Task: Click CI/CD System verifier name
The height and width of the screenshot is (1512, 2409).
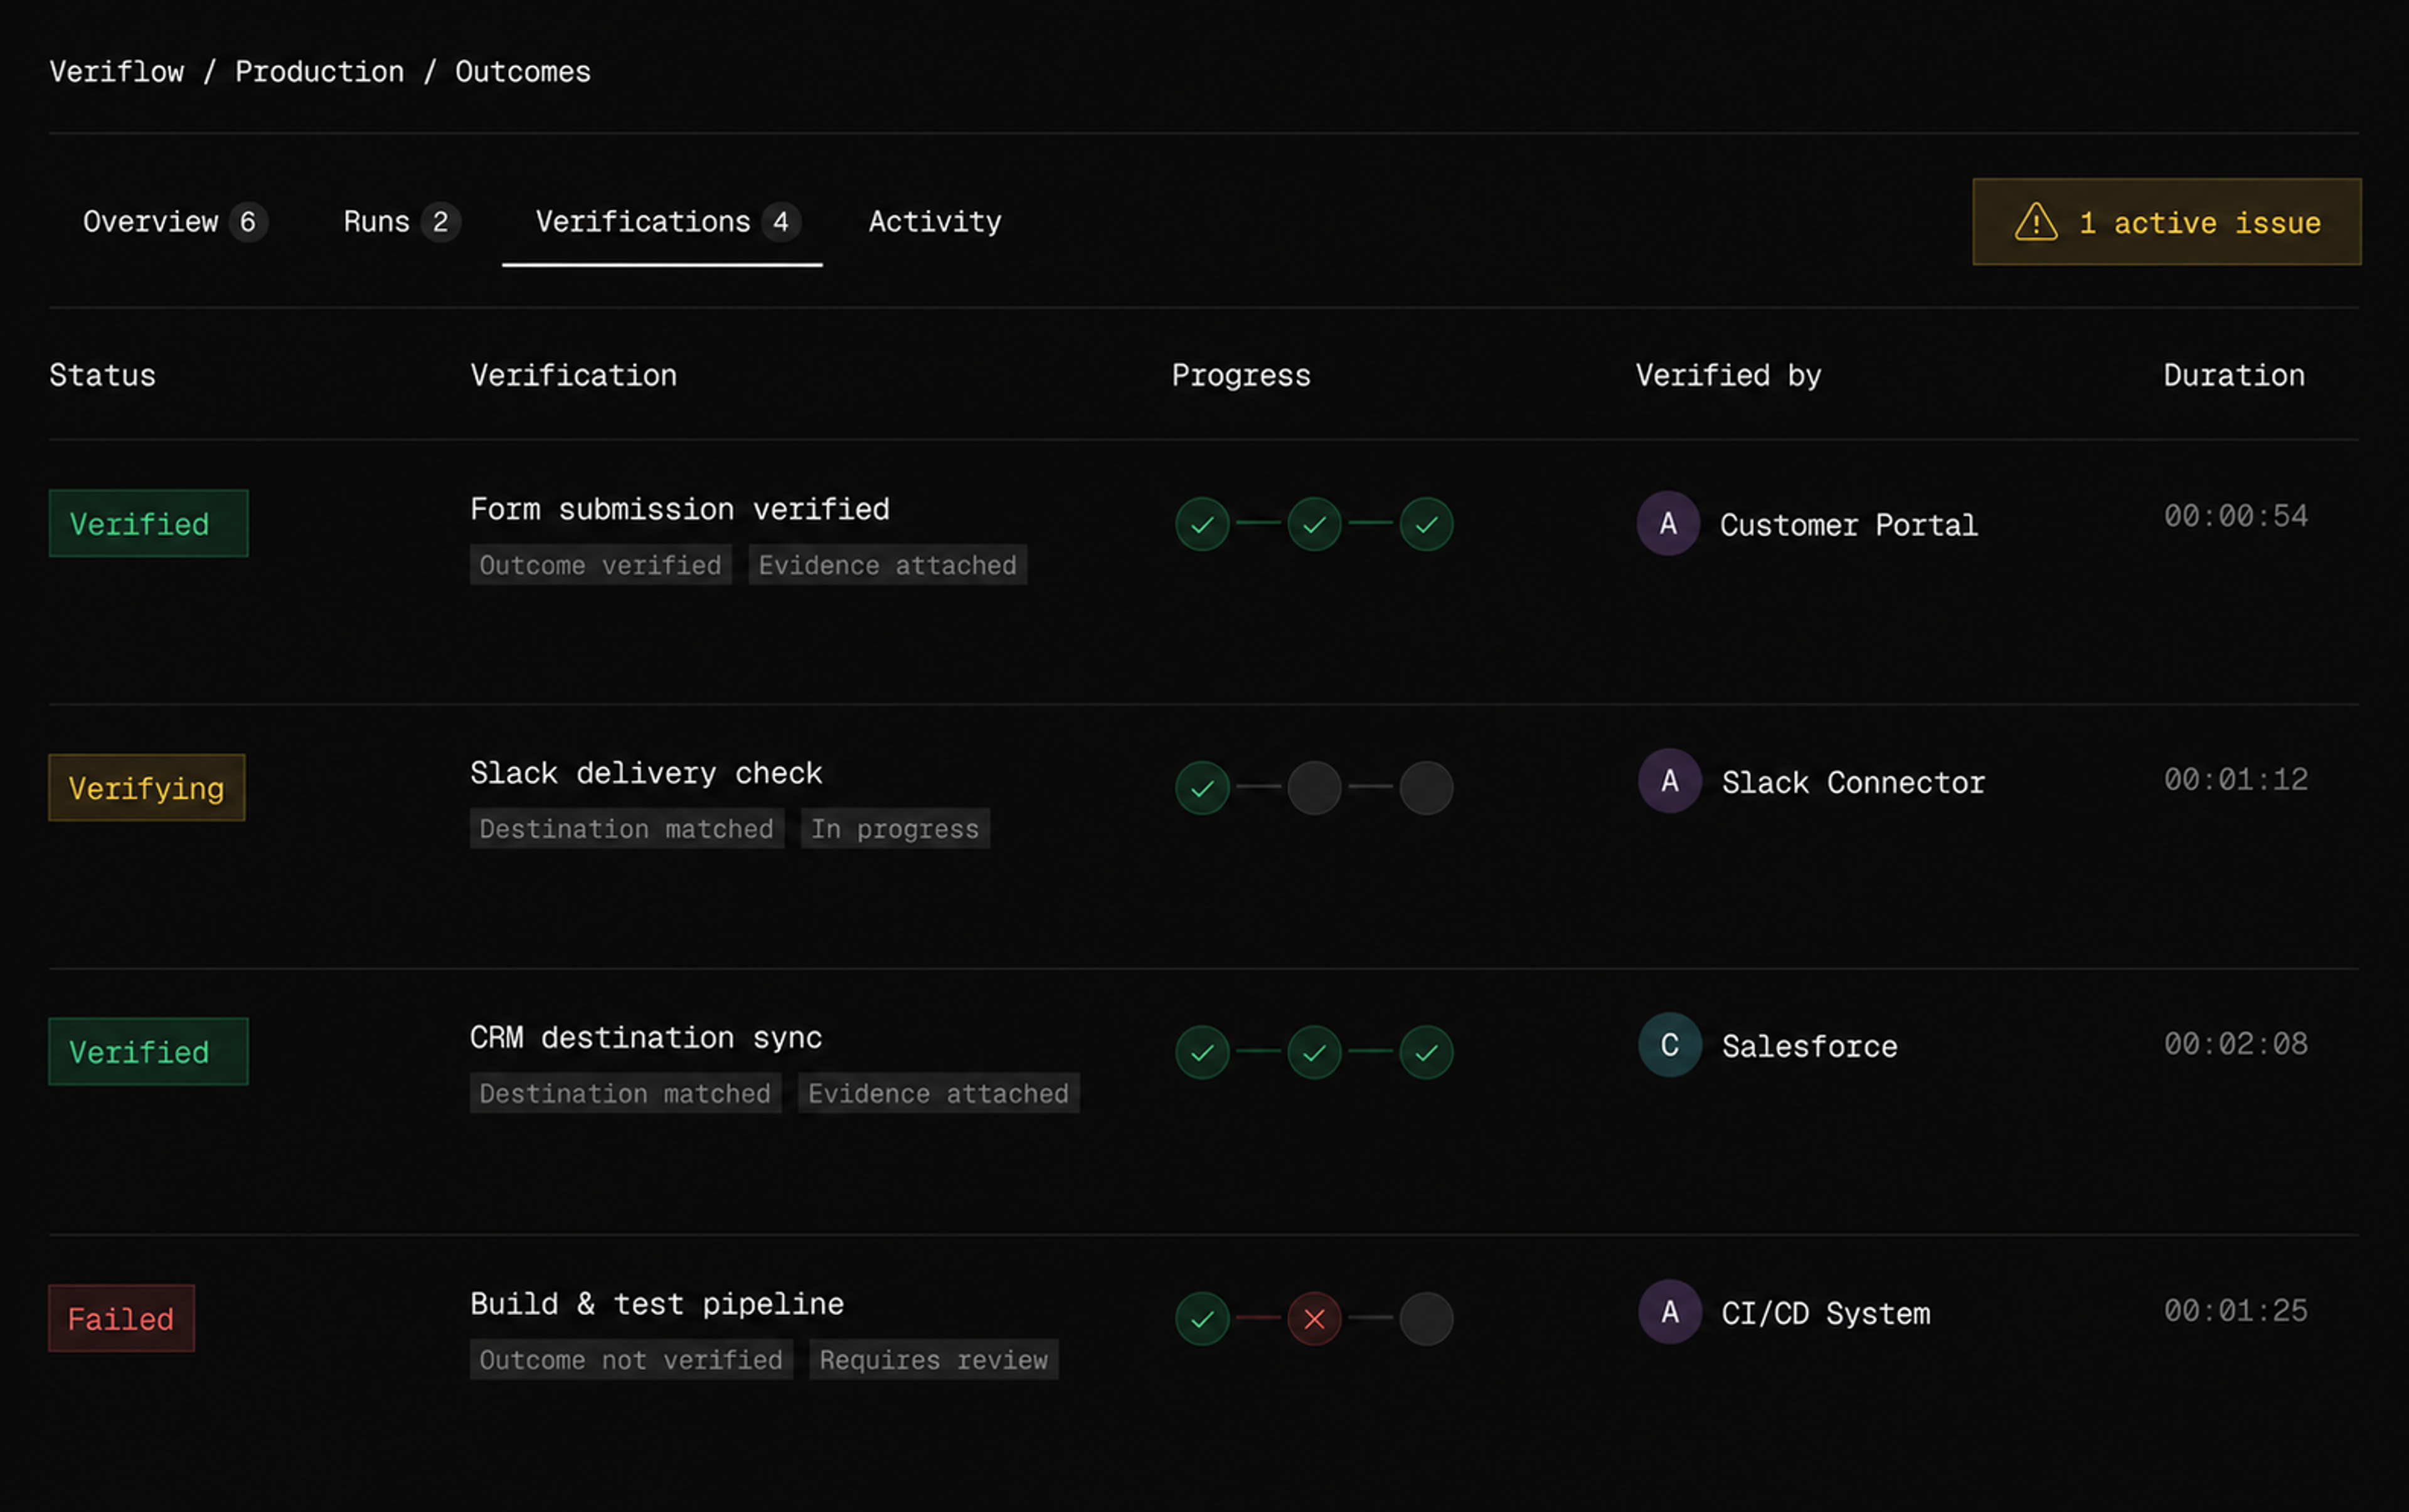Action: 1826,1314
